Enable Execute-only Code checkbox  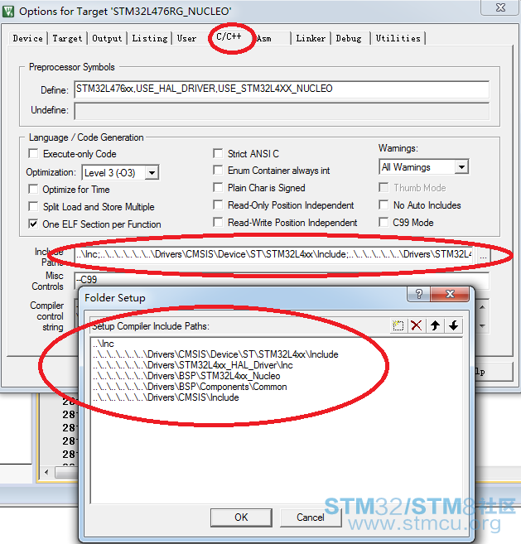click(33, 153)
